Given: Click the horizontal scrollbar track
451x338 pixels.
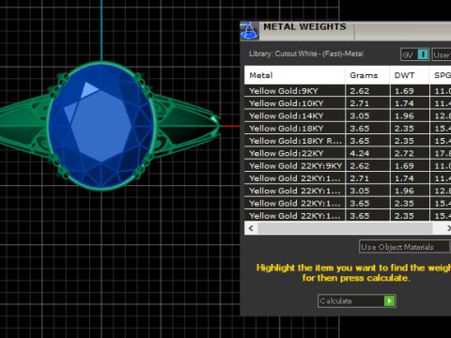Looking at the screenshot, I should [x=345, y=228].
